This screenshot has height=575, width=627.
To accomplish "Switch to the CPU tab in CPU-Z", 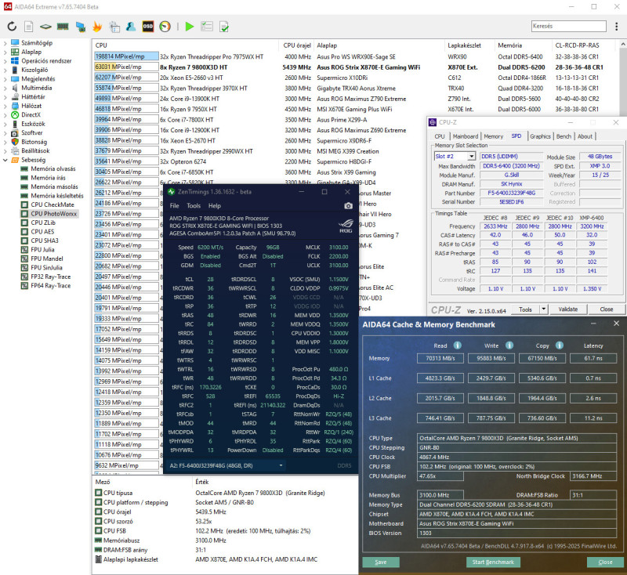I will point(440,136).
